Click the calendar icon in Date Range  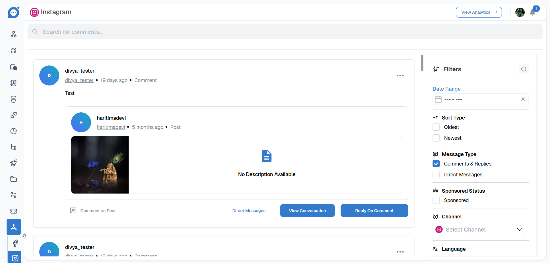[438, 99]
